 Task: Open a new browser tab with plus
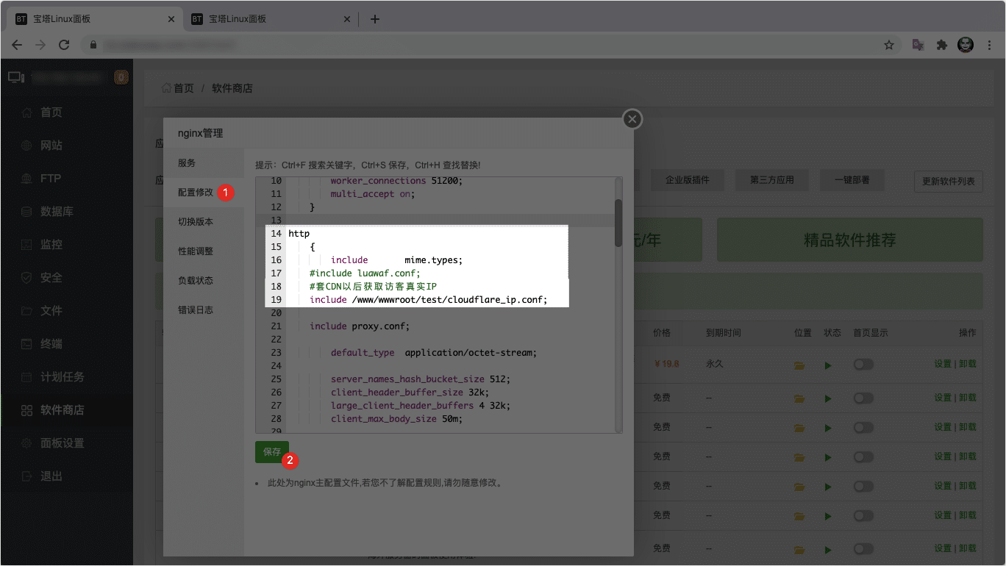(x=375, y=19)
